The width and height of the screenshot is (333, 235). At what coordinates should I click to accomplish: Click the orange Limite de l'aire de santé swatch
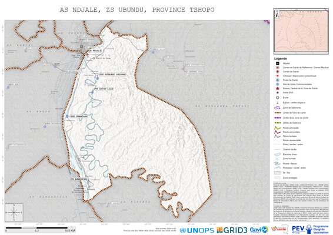click(277, 113)
